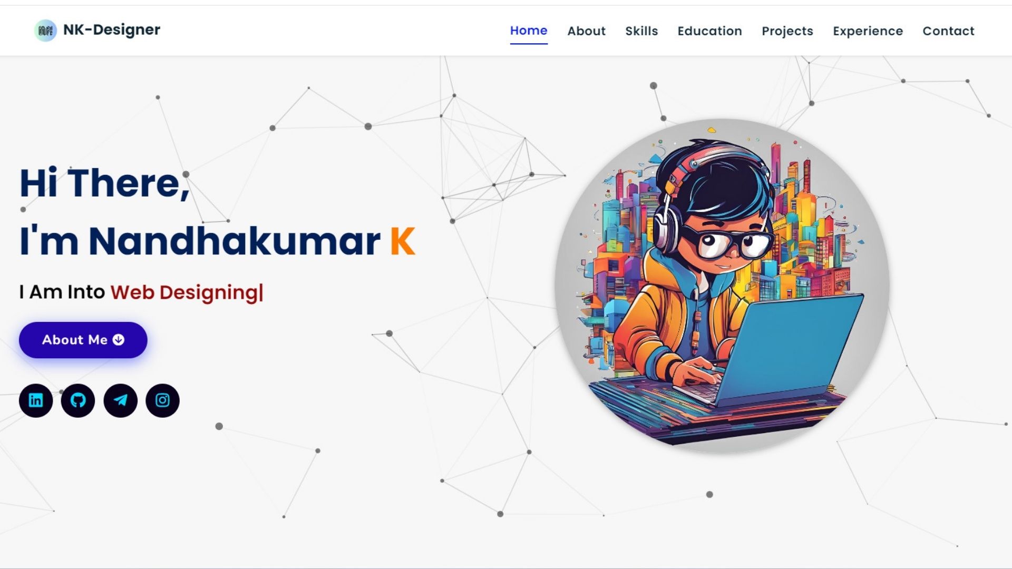Open the Projects nav link
This screenshot has height=569, width=1012.
(787, 31)
